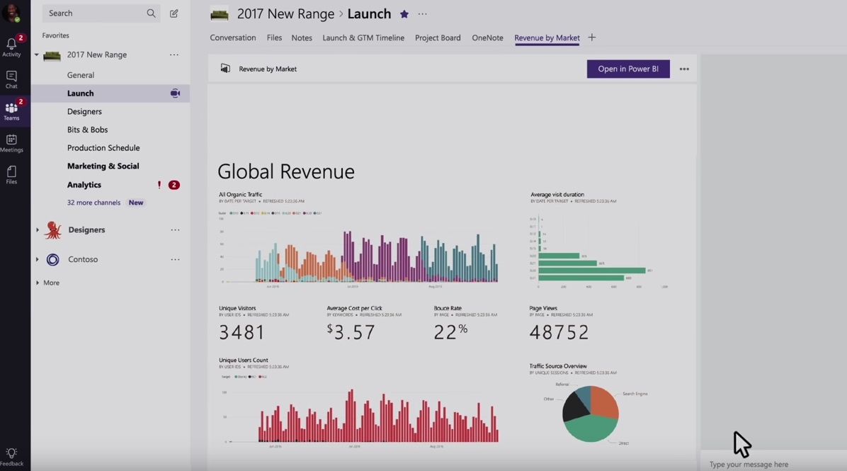Click the Average Cost per Click $3.57

tap(351, 331)
